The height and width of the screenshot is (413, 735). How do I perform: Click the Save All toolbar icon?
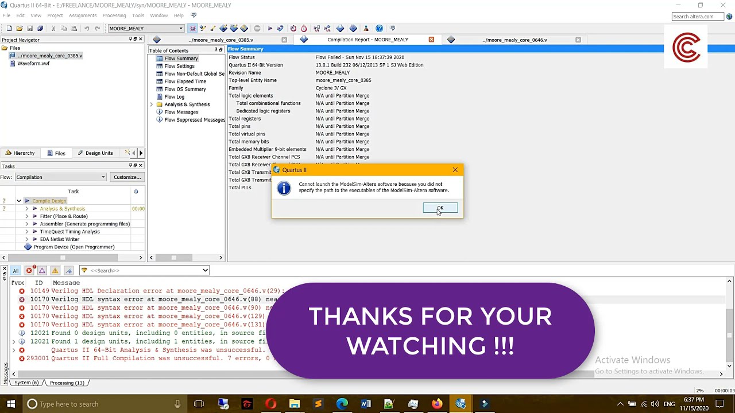(x=40, y=28)
